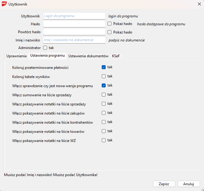204x191 pixels.
Task: Enable Koloruj tabele wyników checkbox
Action: (x=104, y=76)
